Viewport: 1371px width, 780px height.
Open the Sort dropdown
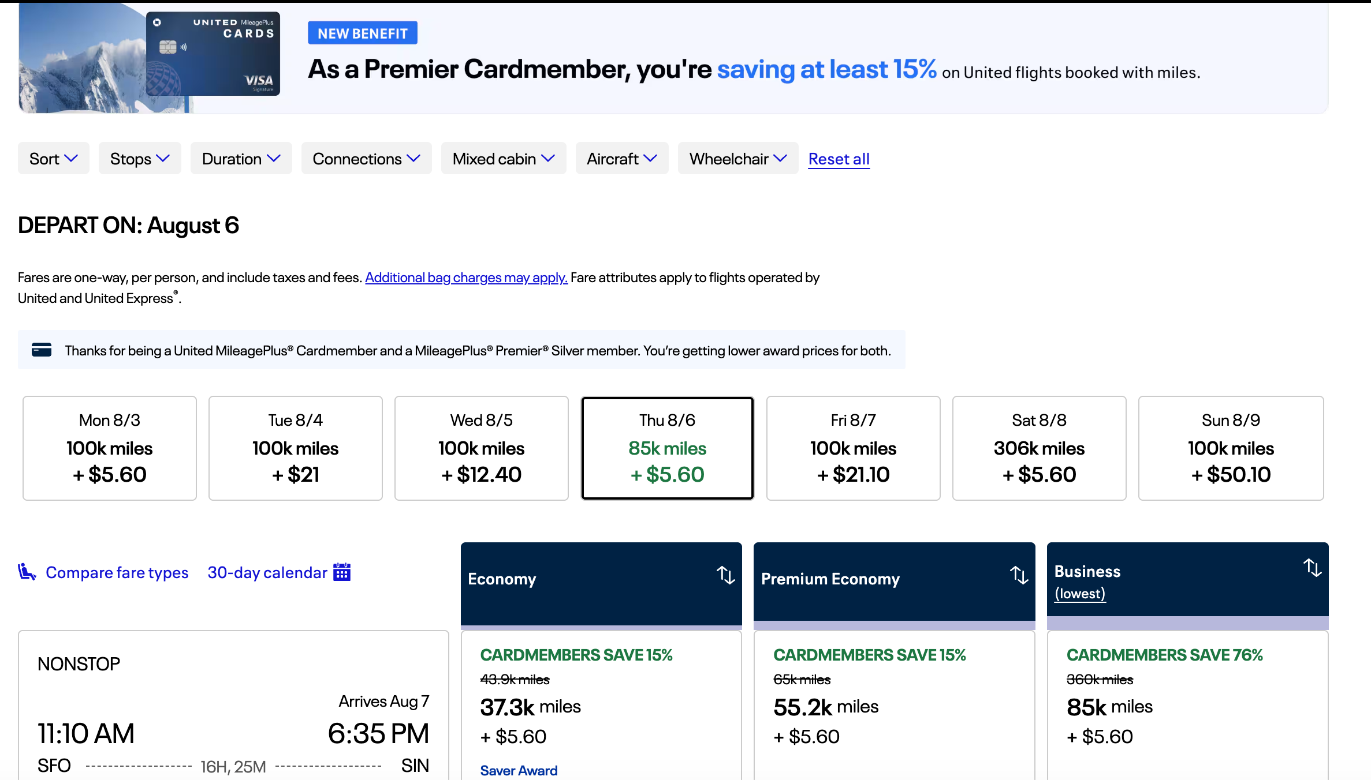[54, 159]
